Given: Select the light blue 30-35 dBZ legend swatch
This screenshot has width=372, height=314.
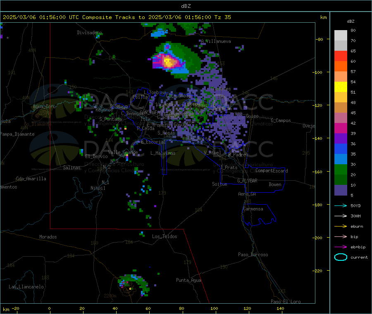Looking at the screenshot, I should point(341,159).
